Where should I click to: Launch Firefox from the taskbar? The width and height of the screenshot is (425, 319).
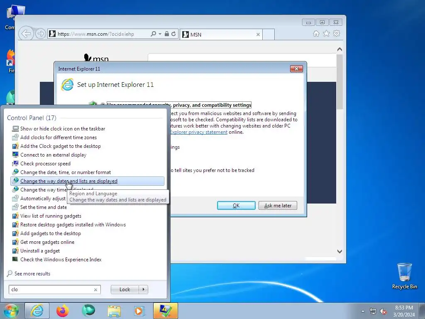pos(63,311)
